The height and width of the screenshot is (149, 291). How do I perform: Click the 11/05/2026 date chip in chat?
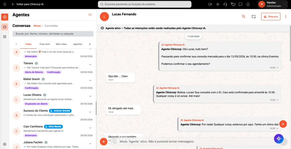(x=193, y=36)
